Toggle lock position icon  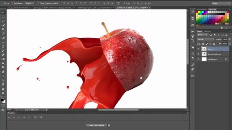[x=210, y=44]
